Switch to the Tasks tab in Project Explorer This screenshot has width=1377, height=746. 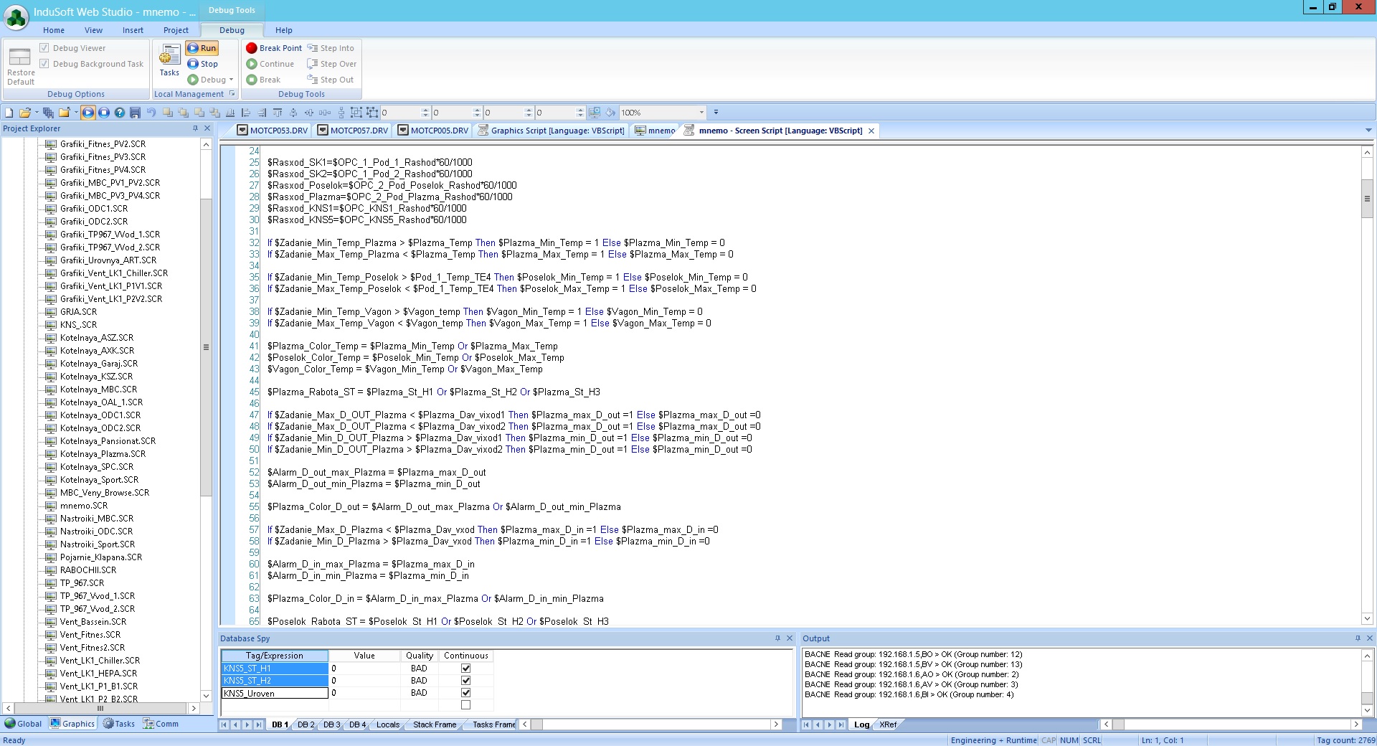point(119,724)
